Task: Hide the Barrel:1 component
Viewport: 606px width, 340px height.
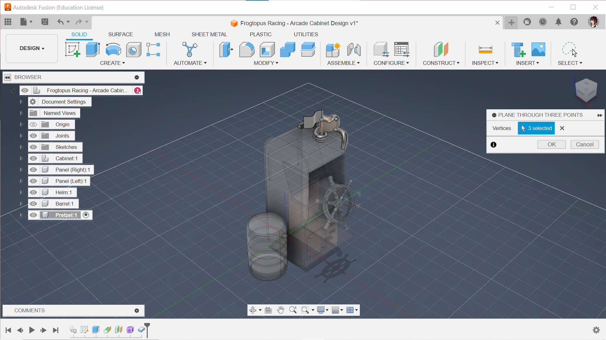Action: (x=33, y=204)
